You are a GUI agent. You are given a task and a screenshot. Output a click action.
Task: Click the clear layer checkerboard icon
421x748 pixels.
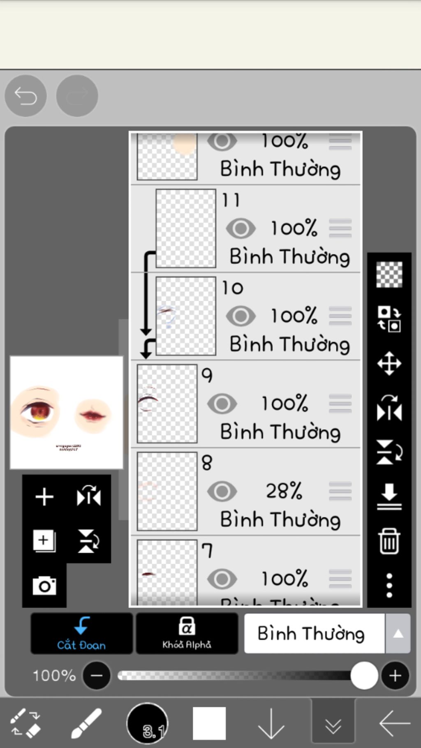pyautogui.click(x=389, y=275)
